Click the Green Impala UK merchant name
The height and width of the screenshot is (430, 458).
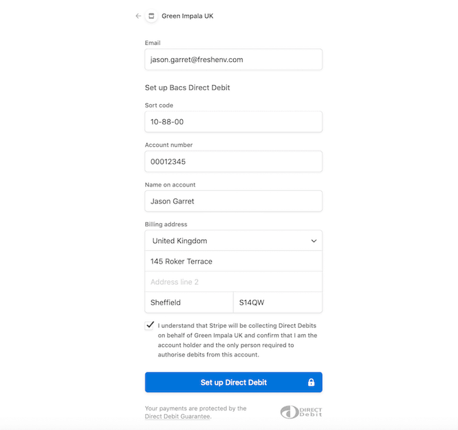[188, 16]
